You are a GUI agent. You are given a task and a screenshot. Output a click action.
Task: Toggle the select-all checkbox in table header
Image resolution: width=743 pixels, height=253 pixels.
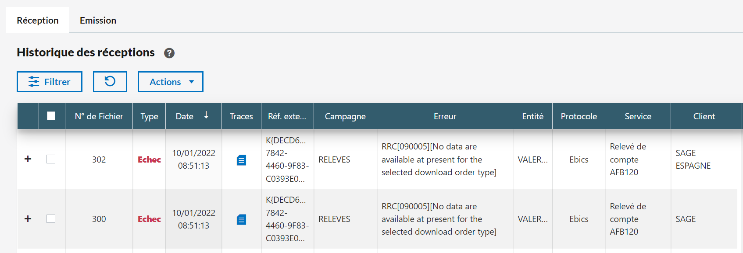coord(51,116)
